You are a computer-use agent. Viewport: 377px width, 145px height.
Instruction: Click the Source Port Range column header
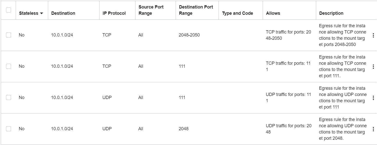pyautogui.click(x=151, y=10)
